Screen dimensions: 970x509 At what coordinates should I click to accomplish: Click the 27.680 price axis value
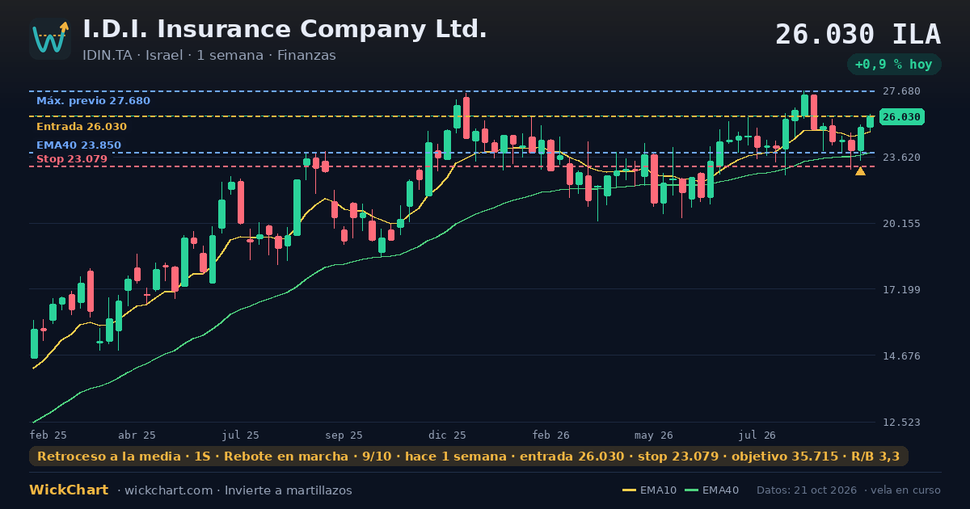pos(902,91)
